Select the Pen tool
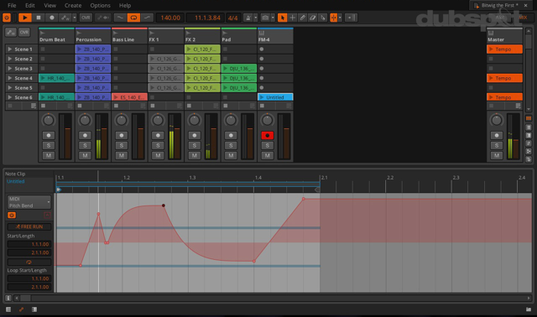This screenshot has width=537, height=317. click(302, 18)
